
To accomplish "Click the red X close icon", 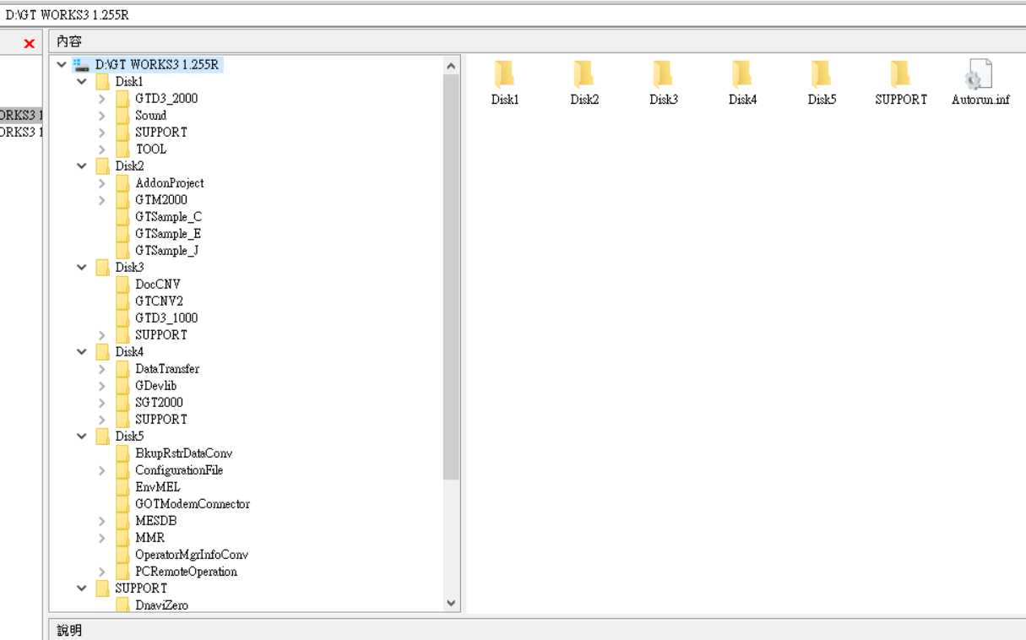I will click(30, 43).
